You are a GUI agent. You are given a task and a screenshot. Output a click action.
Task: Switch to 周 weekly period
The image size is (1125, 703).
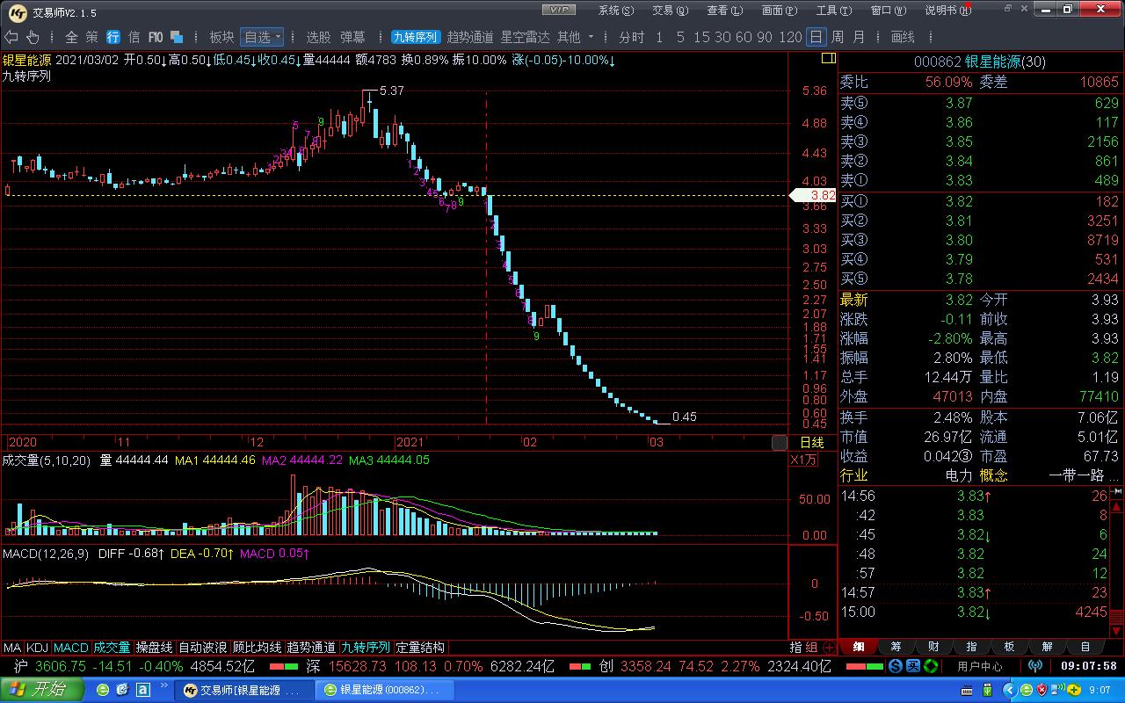838,37
